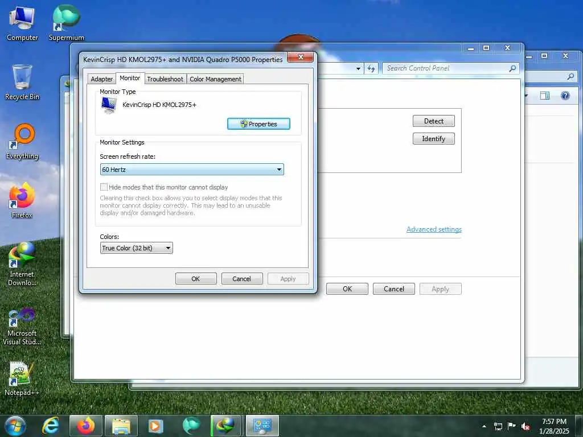The image size is (583, 437).
Task: Click the muted volume tray icon
Action: [x=525, y=426]
